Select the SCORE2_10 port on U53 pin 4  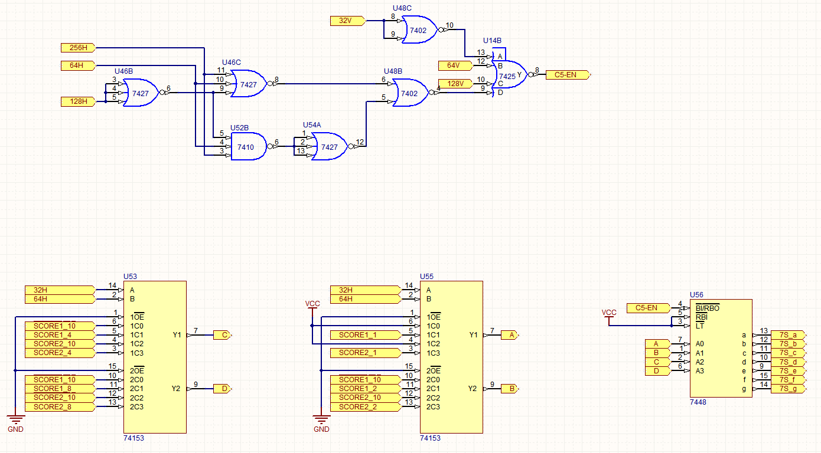click(x=60, y=344)
